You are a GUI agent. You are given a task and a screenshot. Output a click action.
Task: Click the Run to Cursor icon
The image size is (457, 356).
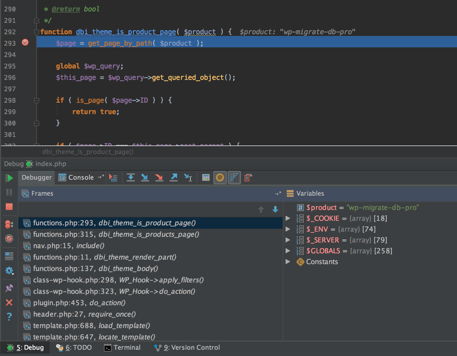[188, 177]
